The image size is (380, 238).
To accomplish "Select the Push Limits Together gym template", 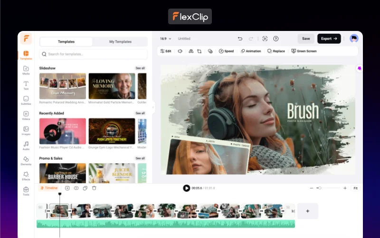I will [112, 131].
